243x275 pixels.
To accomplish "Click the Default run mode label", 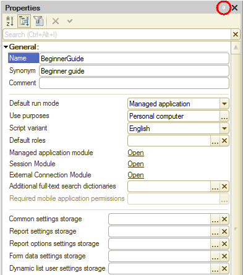I will tap(34, 103).
